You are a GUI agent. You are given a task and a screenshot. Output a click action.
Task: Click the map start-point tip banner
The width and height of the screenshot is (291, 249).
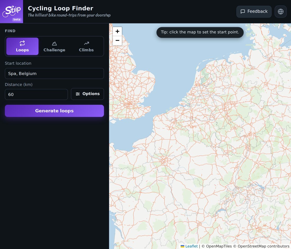point(200,32)
